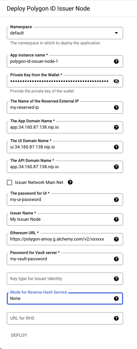Open Mode for Reverse Hash Service selector
The height and width of the screenshot is (349, 137).
click(65, 299)
